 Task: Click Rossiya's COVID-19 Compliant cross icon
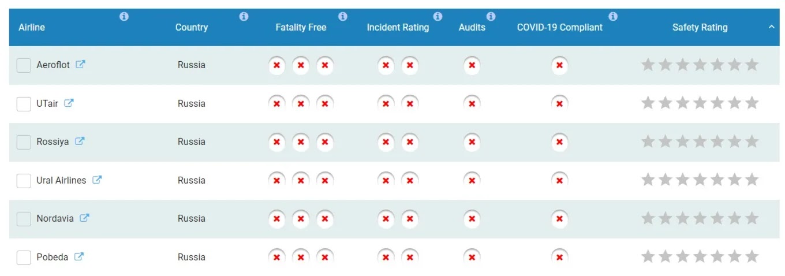(x=559, y=142)
